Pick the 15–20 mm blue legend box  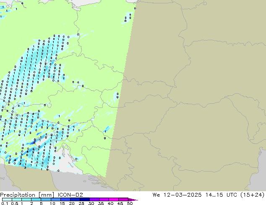tap(65, 200)
